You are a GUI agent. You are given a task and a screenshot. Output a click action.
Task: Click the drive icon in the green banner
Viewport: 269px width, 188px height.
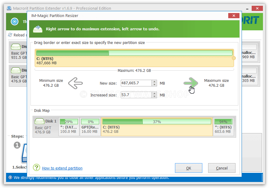click(38, 29)
